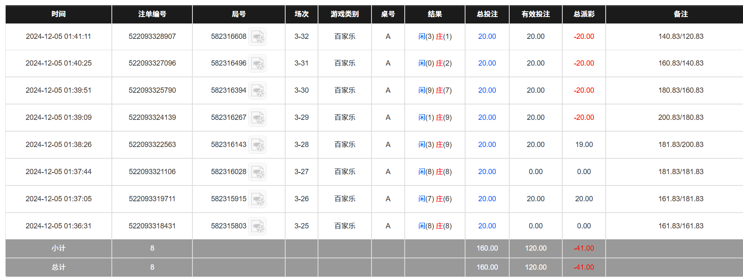The height and width of the screenshot is (279, 743).
Task: Open video replay icon for round 582316143
Action: click(257, 145)
